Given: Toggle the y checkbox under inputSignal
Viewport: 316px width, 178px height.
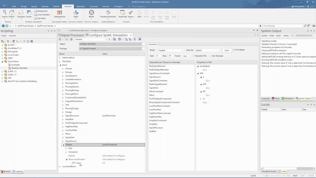Looking at the screenshot, I should pyautogui.click(x=204, y=70).
